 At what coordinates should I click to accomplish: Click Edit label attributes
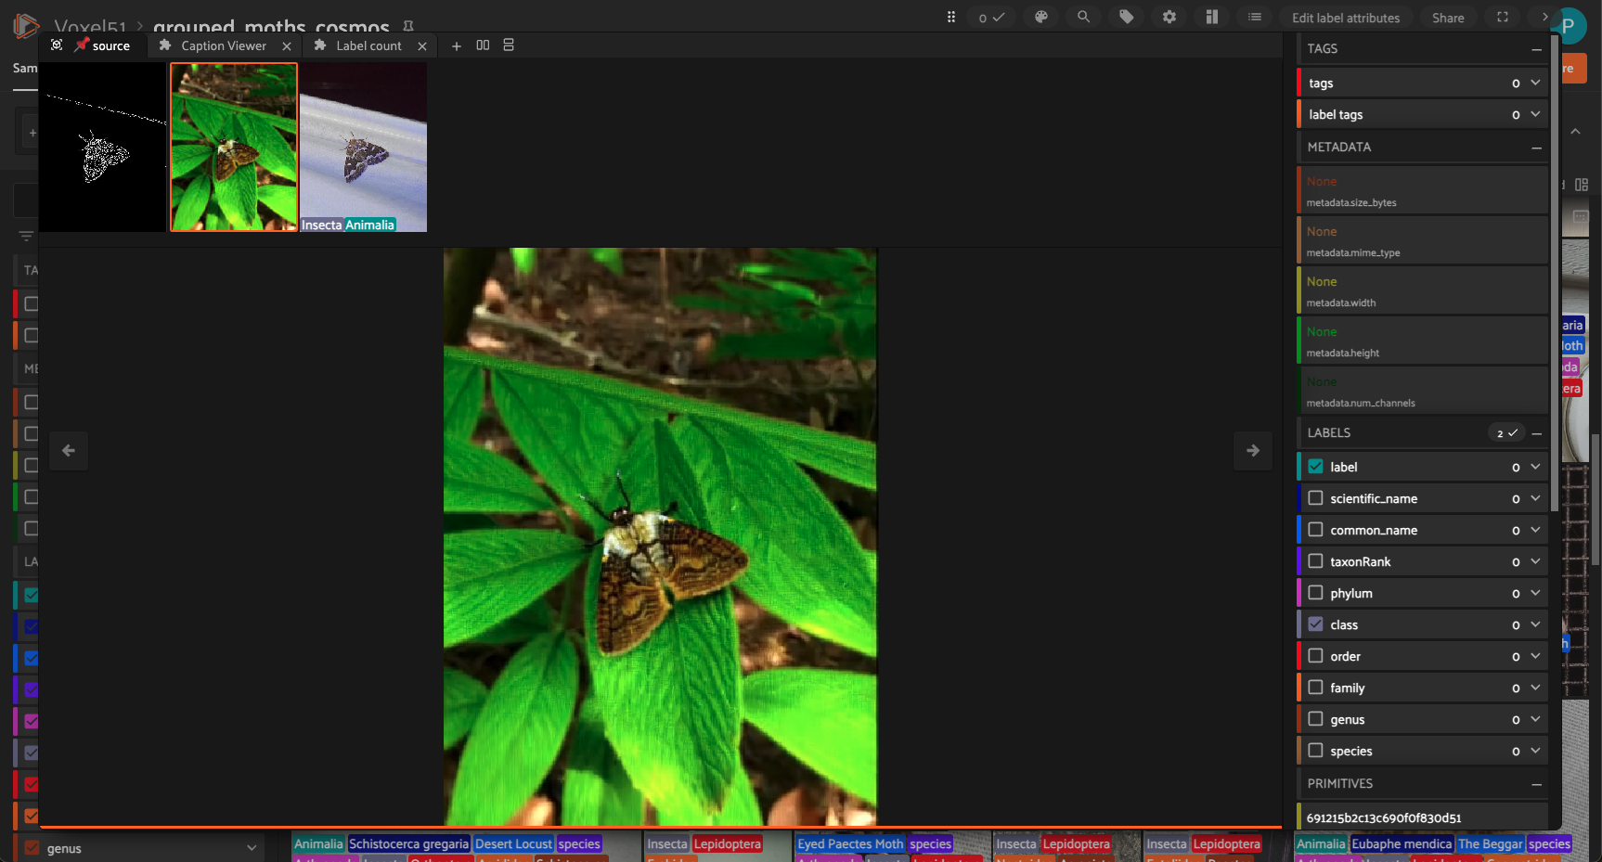1346,17
